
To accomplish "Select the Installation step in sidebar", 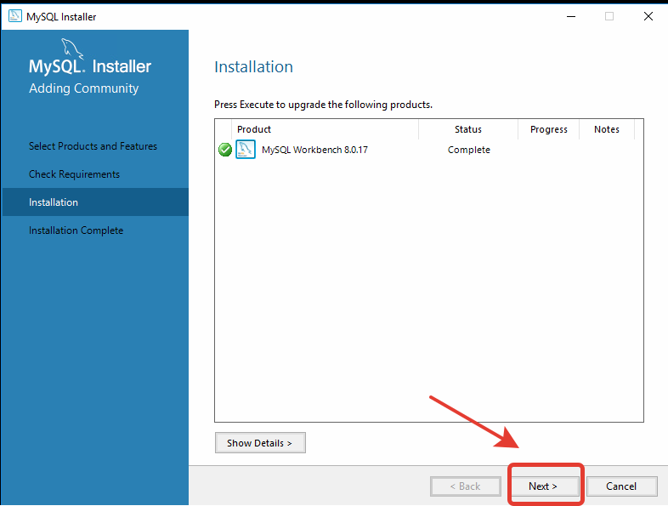I will point(95,202).
